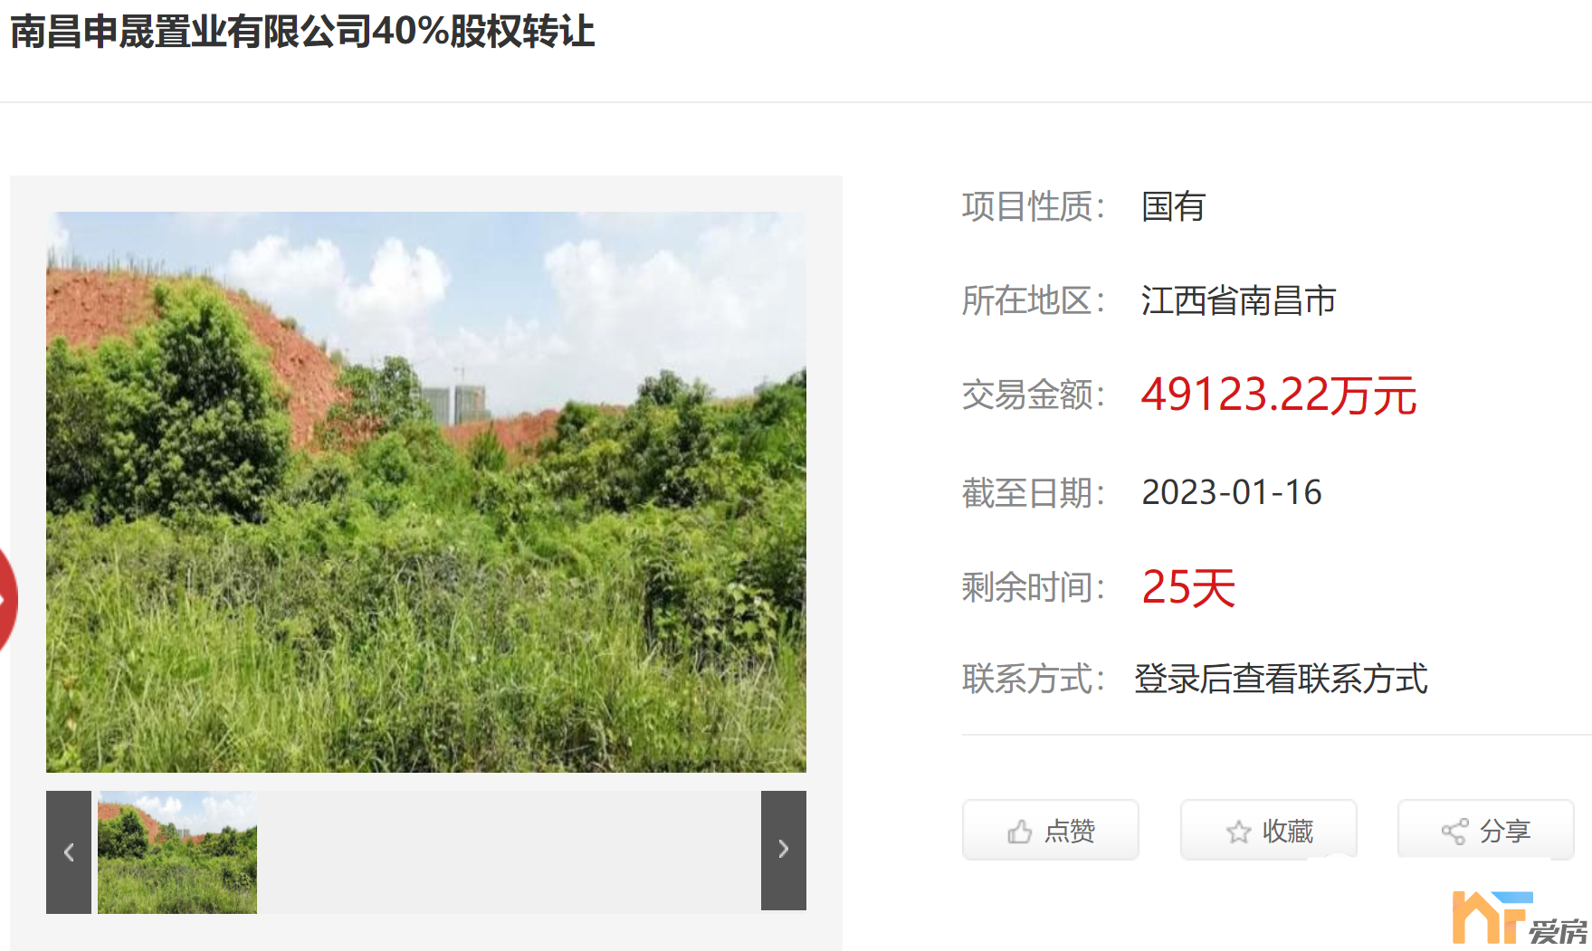Show previous thumbnail with left arrow
Screen dimensions: 1592x951
(69, 851)
